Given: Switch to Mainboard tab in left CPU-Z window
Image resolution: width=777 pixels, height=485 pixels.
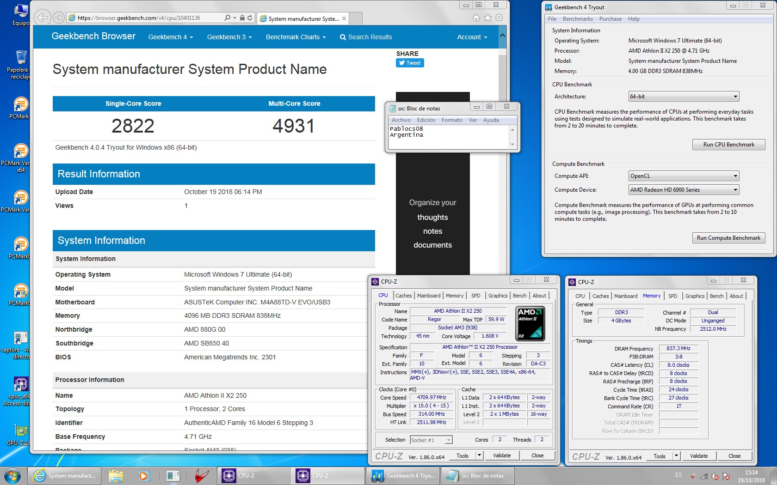Looking at the screenshot, I should [429, 296].
